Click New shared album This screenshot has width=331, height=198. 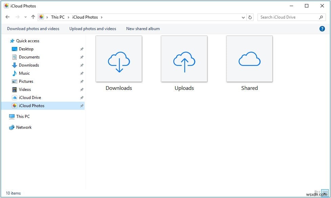pyautogui.click(x=142, y=29)
